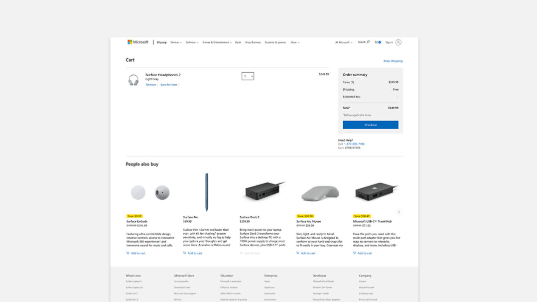Go to Shop Business
Viewport: 537px width, 302px height.
(253, 42)
